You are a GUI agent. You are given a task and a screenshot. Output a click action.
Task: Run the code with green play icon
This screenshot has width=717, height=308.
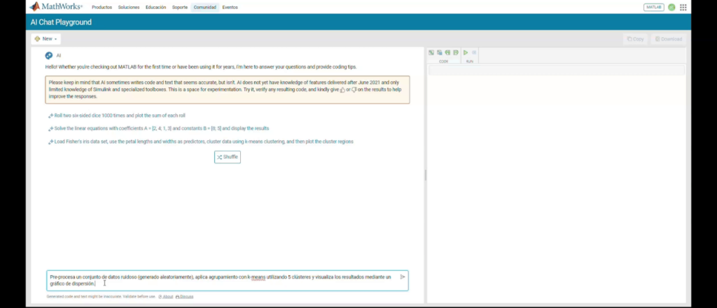tap(466, 52)
